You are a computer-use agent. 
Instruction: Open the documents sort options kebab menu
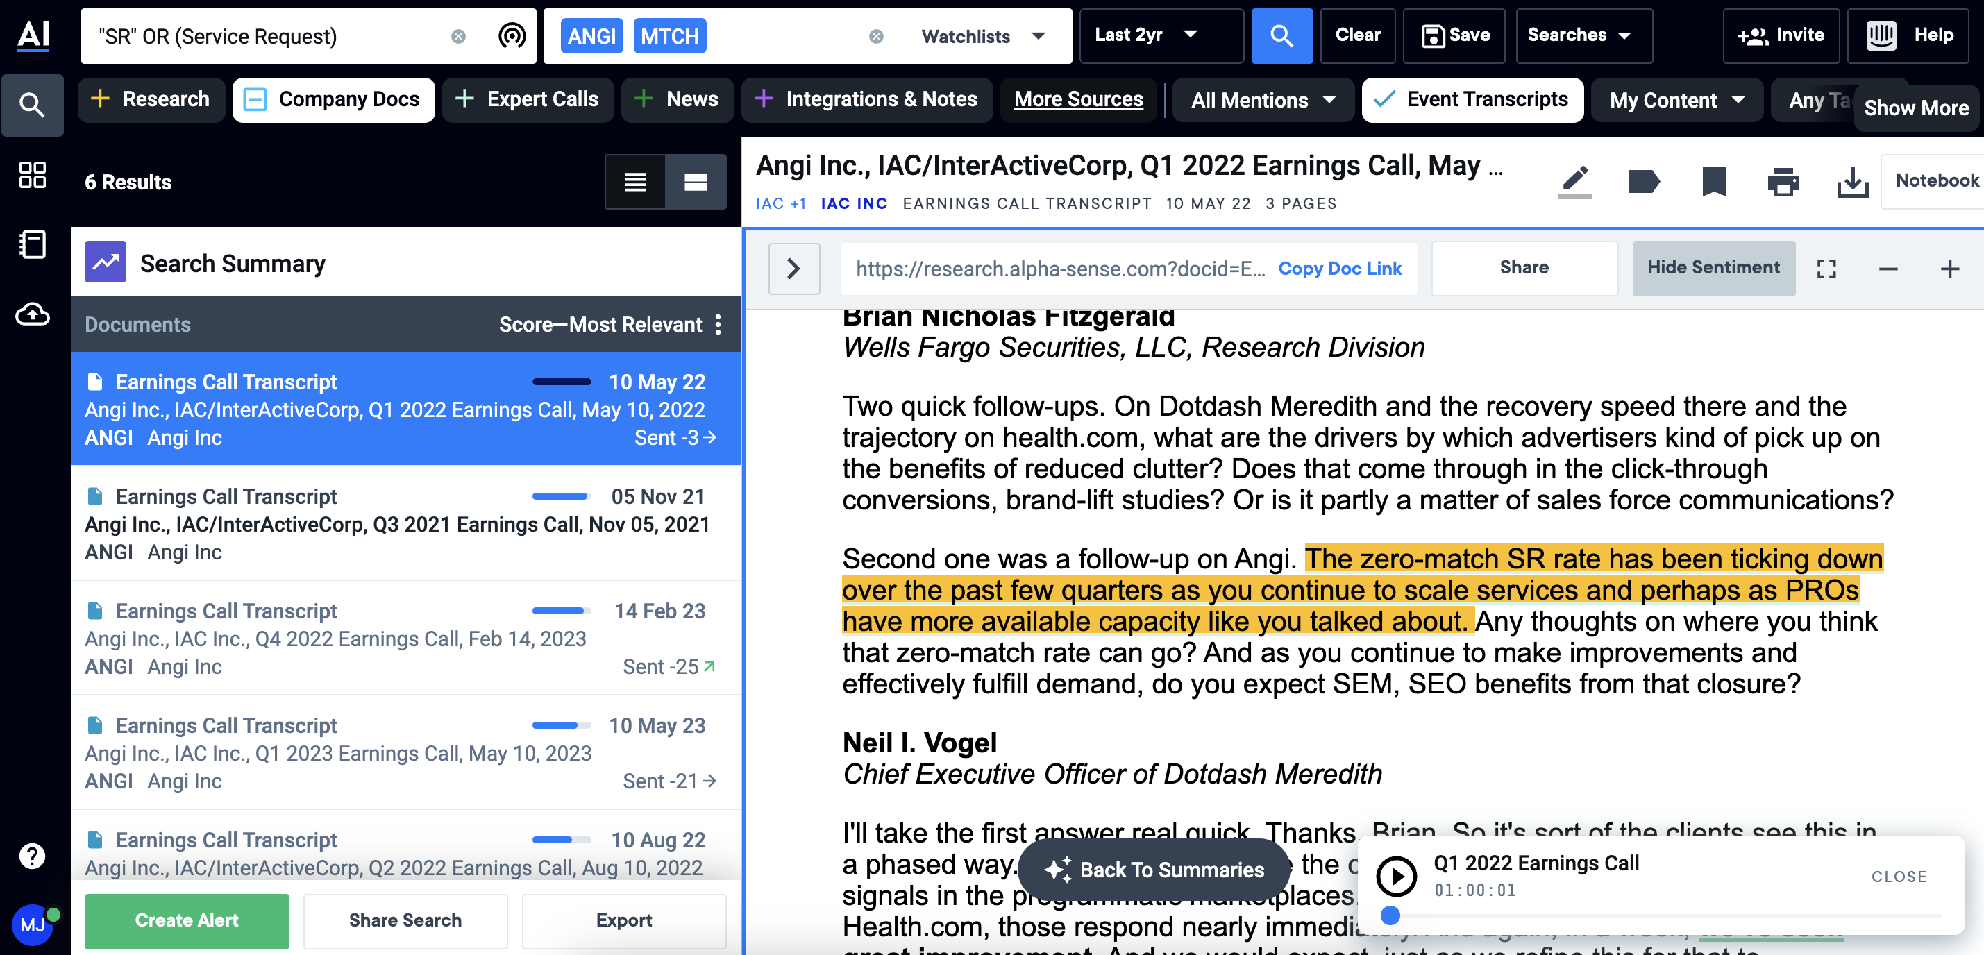[x=718, y=324]
